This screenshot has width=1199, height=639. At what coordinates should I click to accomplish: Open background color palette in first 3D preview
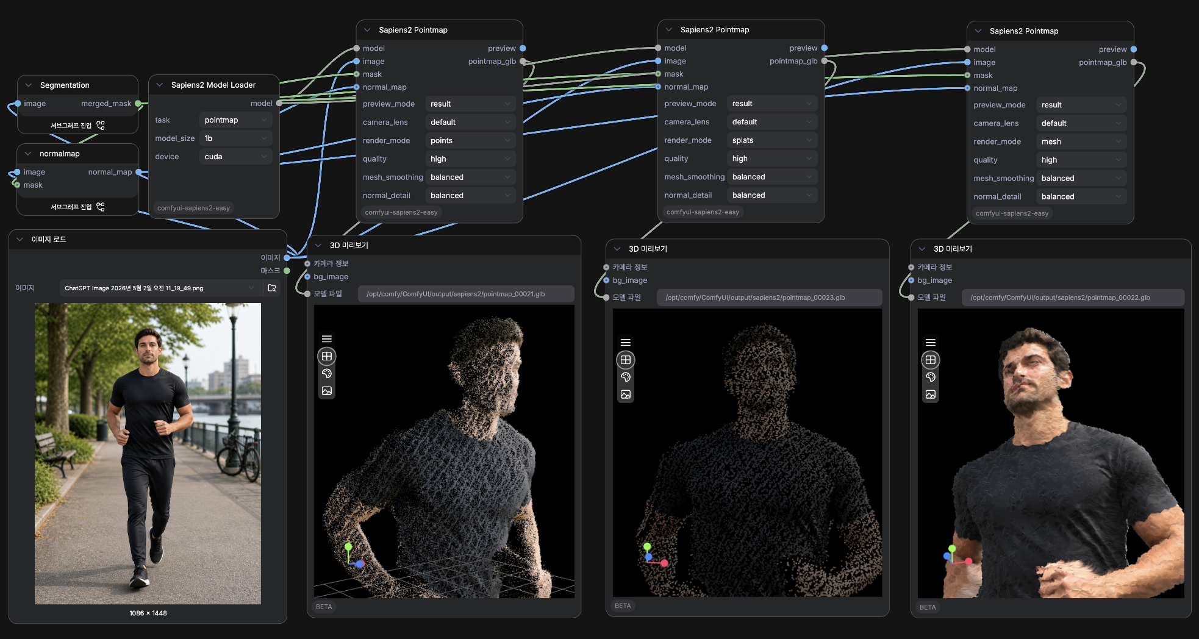click(327, 373)
